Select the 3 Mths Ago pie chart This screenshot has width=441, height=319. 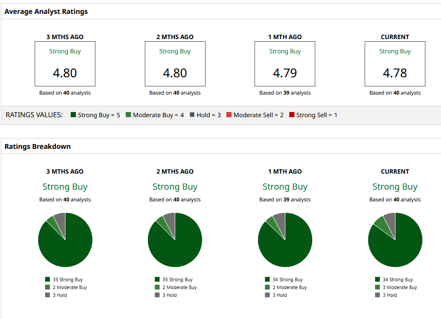pyautogui.click(x=65, y=240)
